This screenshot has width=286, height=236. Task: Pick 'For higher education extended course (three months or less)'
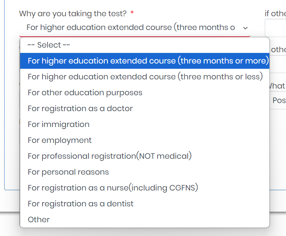coord(145,77)
